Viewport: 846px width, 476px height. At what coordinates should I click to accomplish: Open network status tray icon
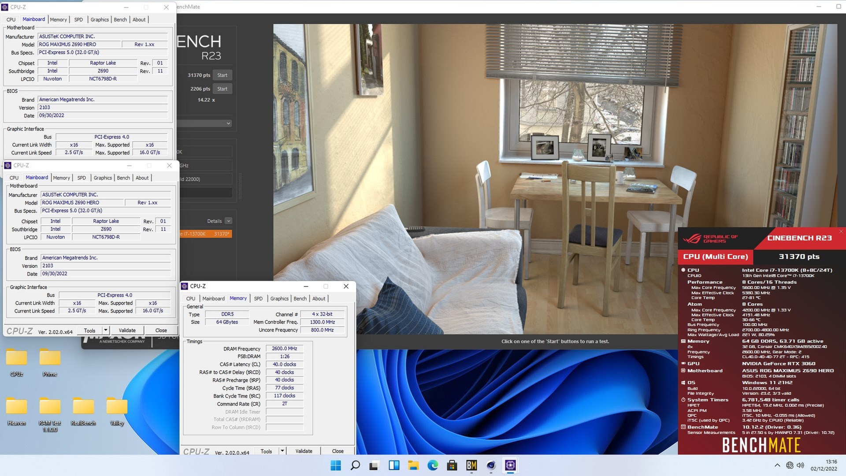[790, 465]
